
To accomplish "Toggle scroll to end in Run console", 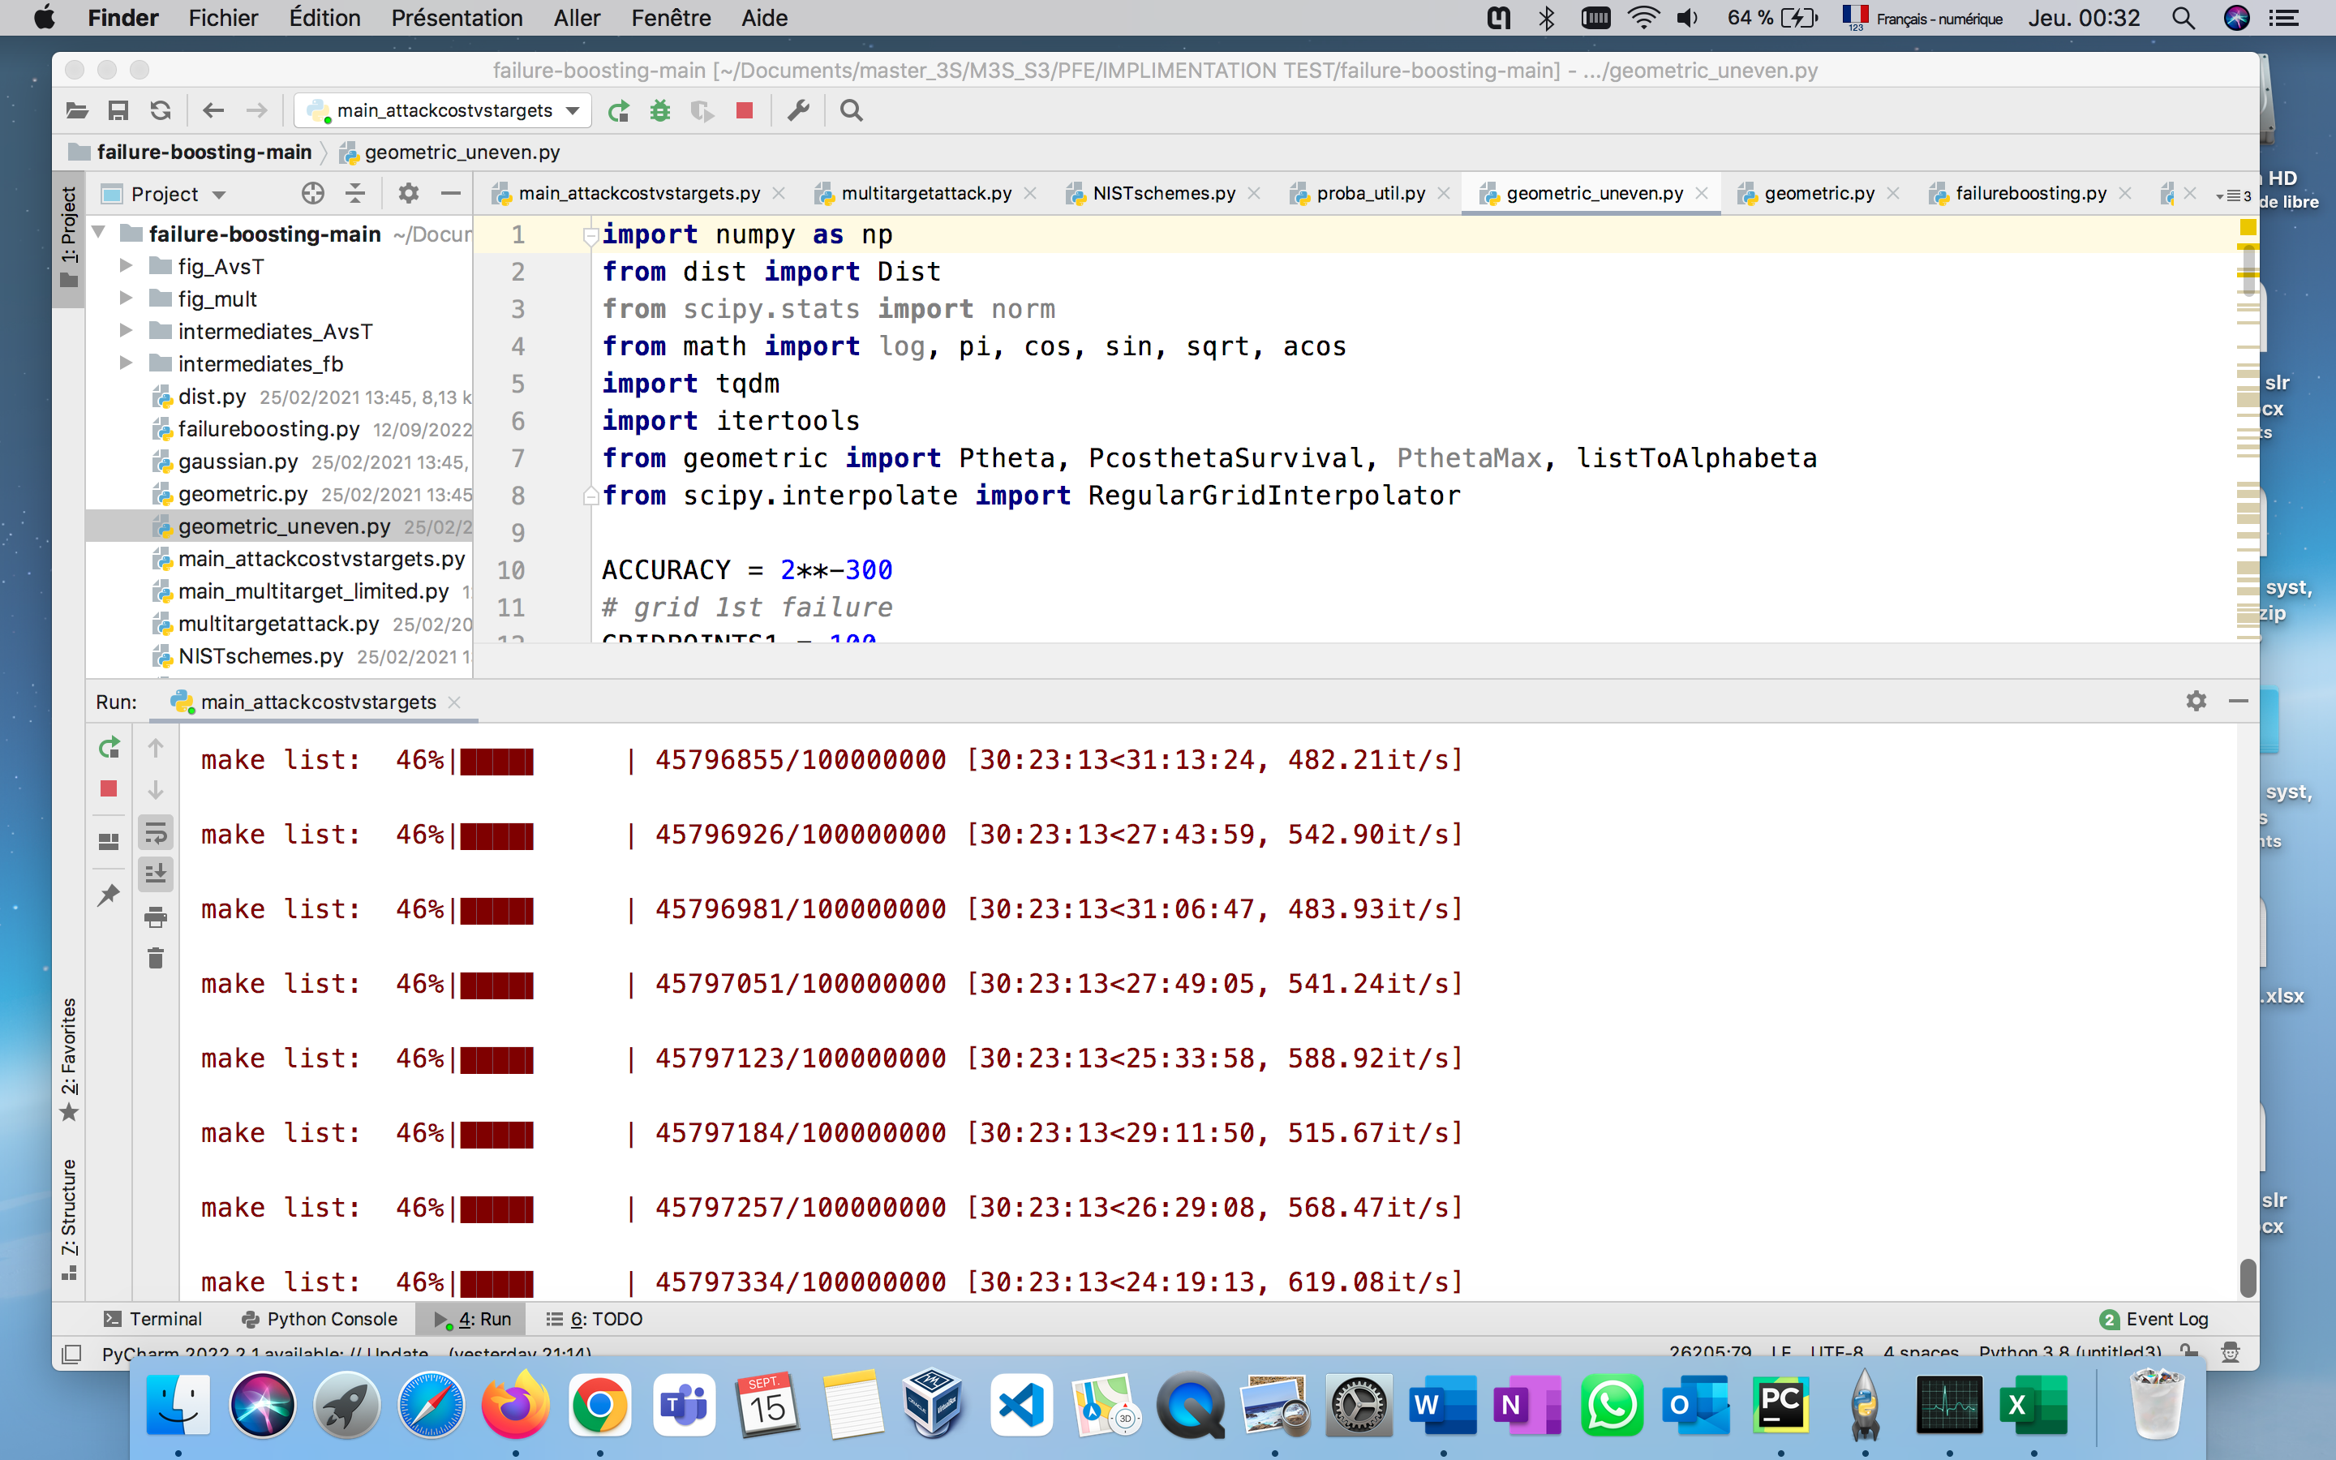I will 156,874.
